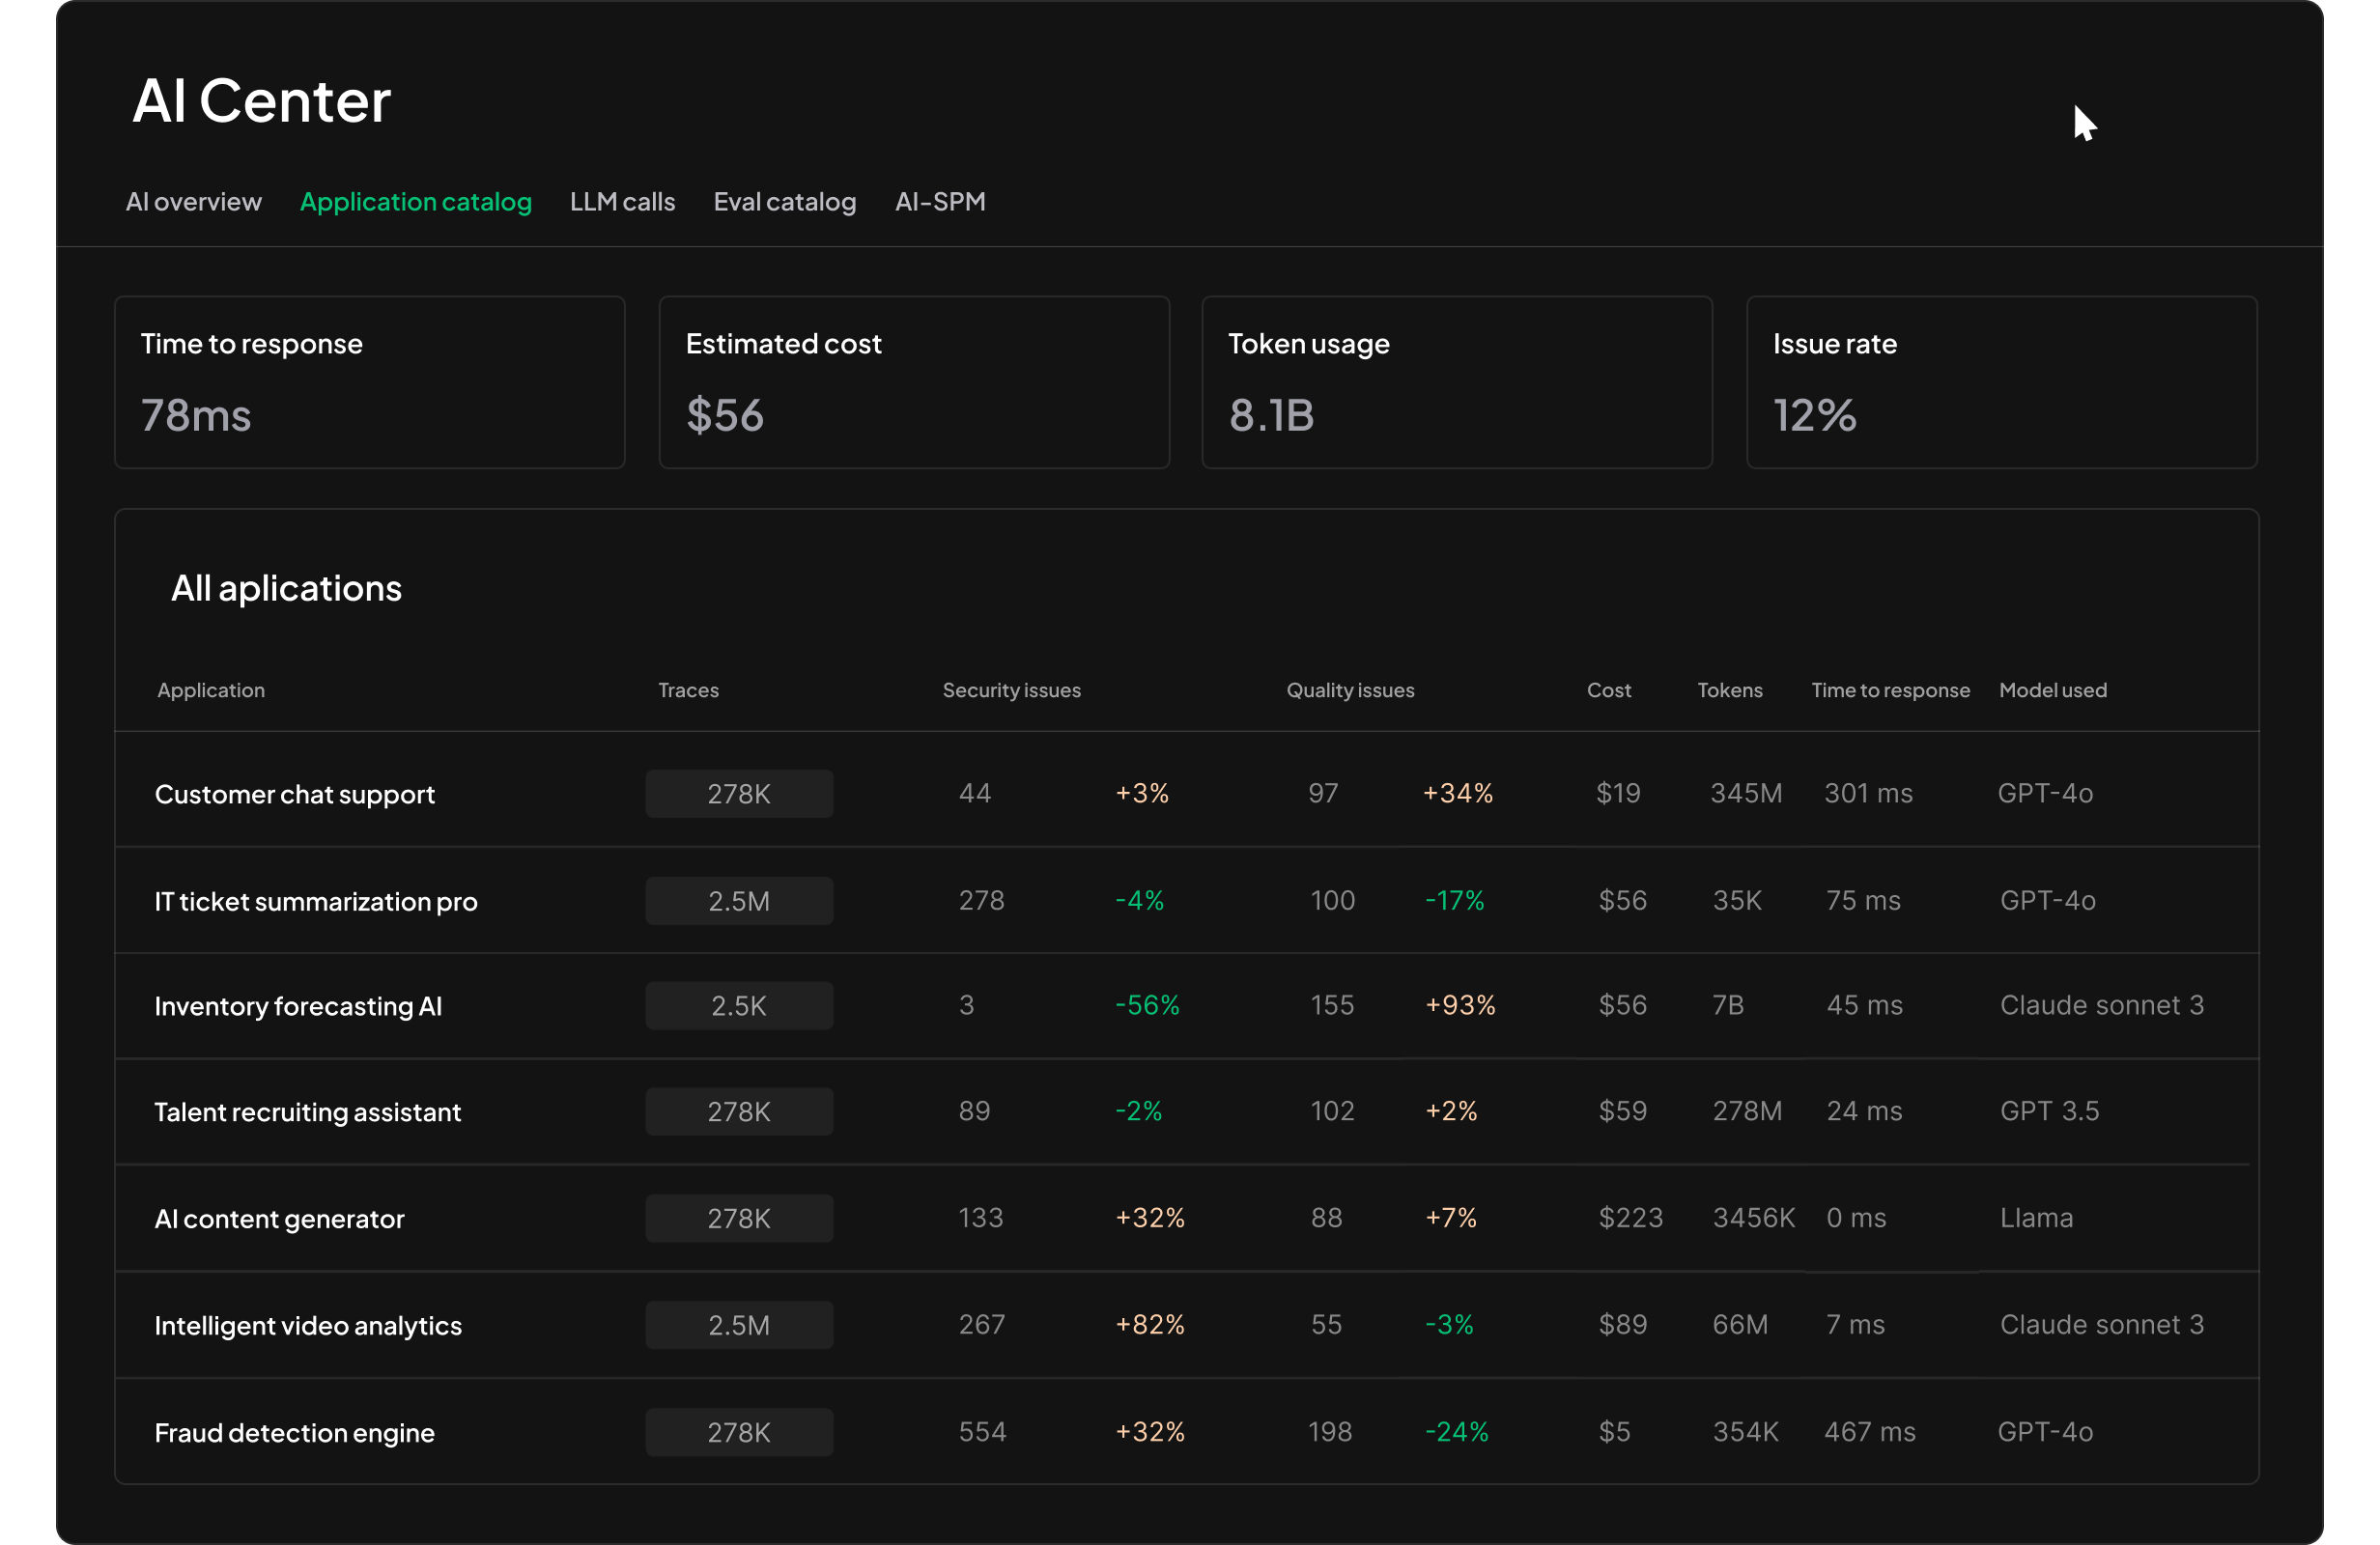
Task: Open the LLM calls tab
Action: [622, 202]
